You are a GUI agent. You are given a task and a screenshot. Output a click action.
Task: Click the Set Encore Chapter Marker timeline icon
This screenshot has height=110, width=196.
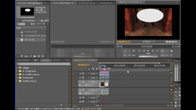point(93,69)
